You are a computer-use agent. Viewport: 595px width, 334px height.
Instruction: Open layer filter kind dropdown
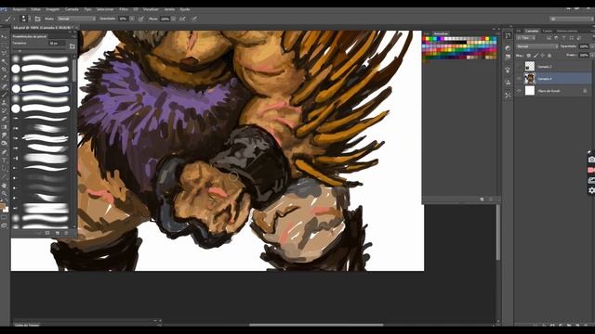pyautogui.click(x=527, y=38)
